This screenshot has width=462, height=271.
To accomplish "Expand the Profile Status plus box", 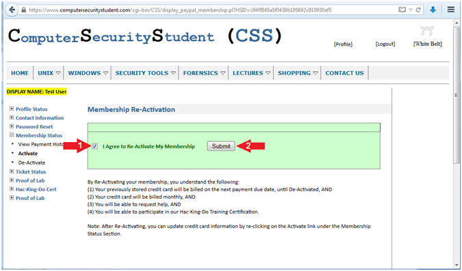I will pyautogui.click(x=12, y=109).
